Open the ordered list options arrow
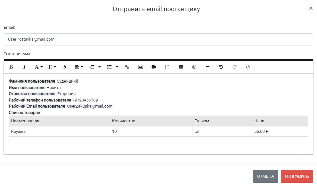This screenshot has width=317, height=186. click(x=100, y=67)
